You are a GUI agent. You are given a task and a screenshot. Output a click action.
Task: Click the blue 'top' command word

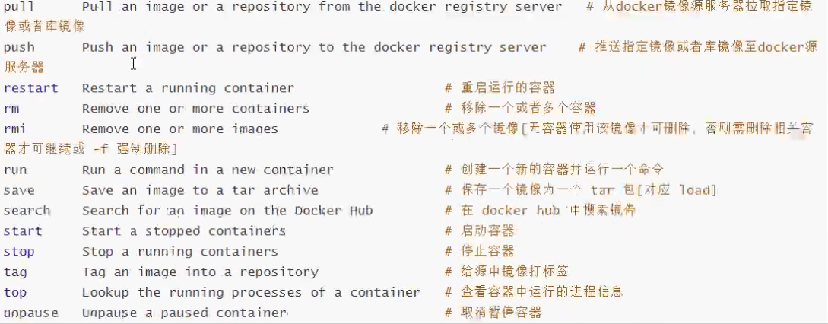point(15,293)
